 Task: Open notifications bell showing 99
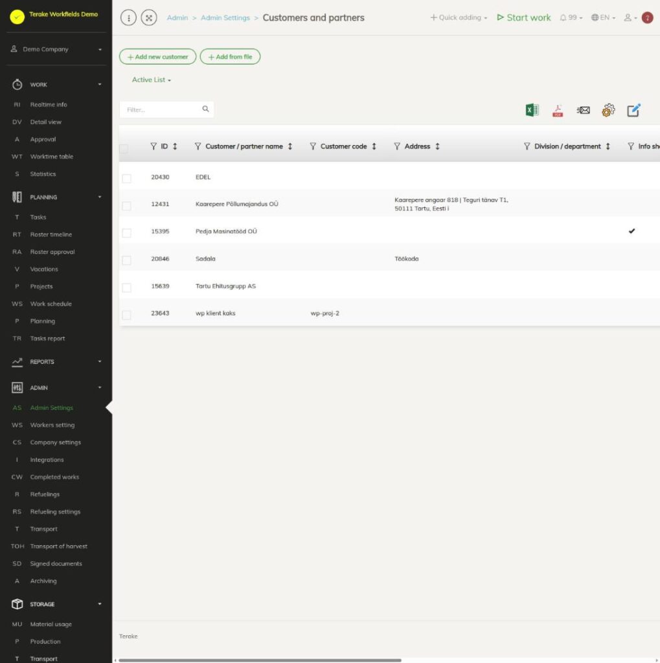[571, 17]
